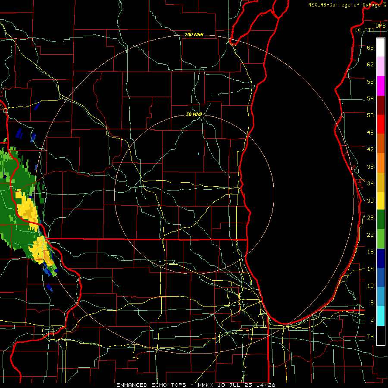Click the light pink legend swatch
The width and height of the screenshot is (388, 388).
pyautogui.click(x=381, y=66)
